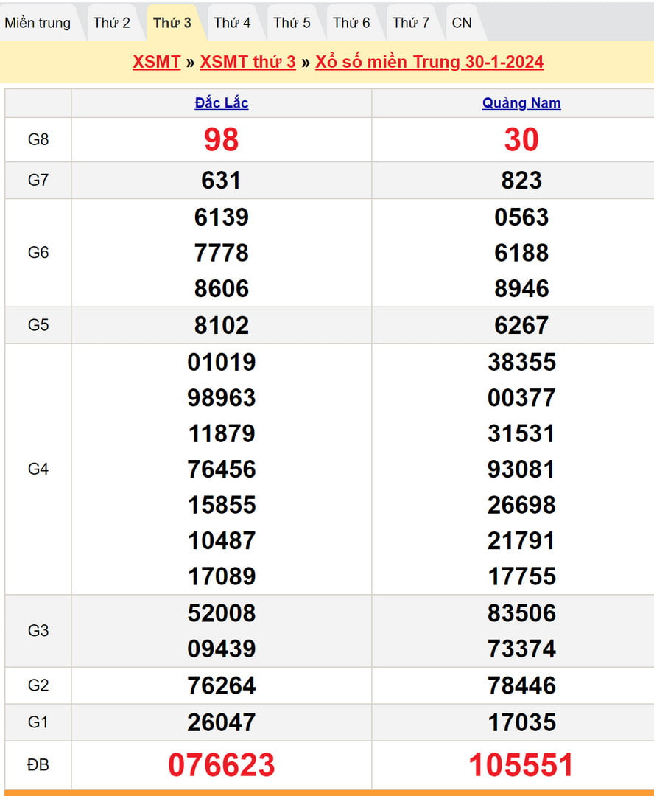Open the XSMT thứ 3 link
Screen dimensions: 654x796
click(247, 62)
